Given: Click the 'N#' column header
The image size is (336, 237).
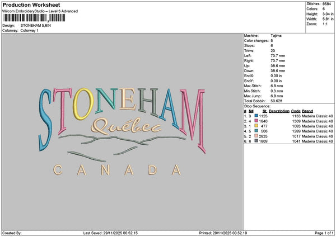Looking at the screenshot, I should tap(251, 111).
